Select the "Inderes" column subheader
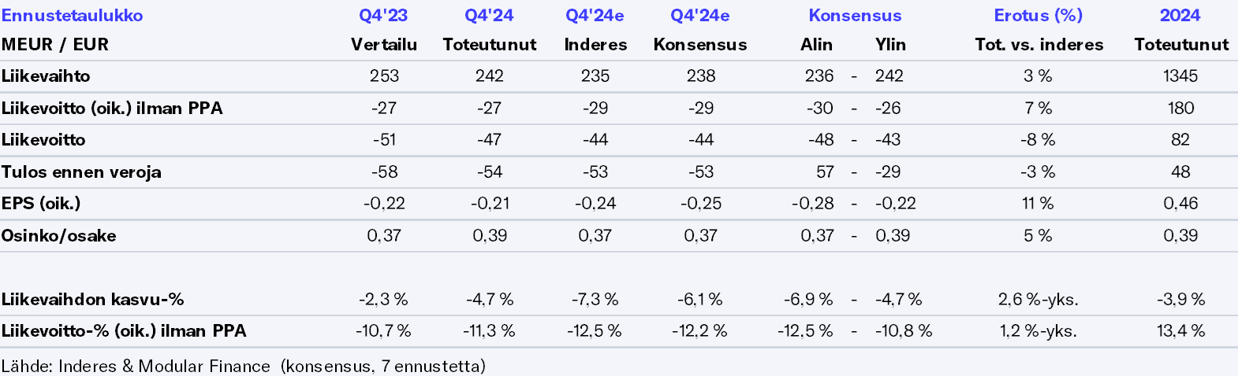 click(595, 45)
